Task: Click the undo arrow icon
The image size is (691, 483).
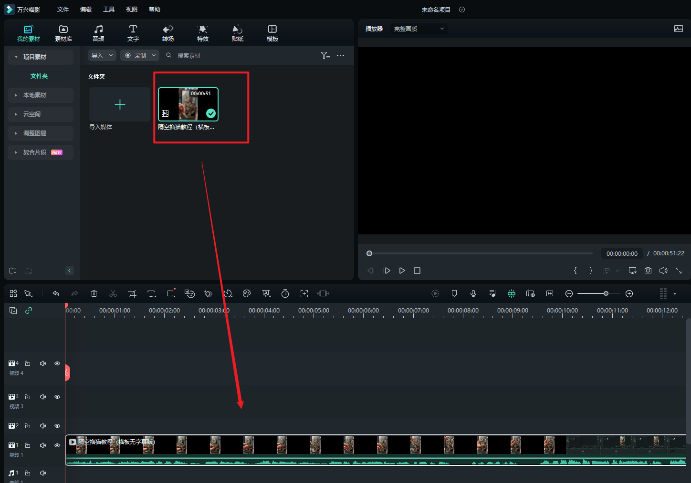Action: 56,293
